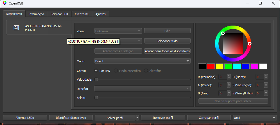Maximize the OpenRGB window
280x125 pixels.
pos(260,3)
